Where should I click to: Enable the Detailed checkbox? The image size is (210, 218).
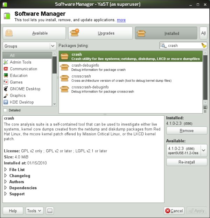click(5, 110)
